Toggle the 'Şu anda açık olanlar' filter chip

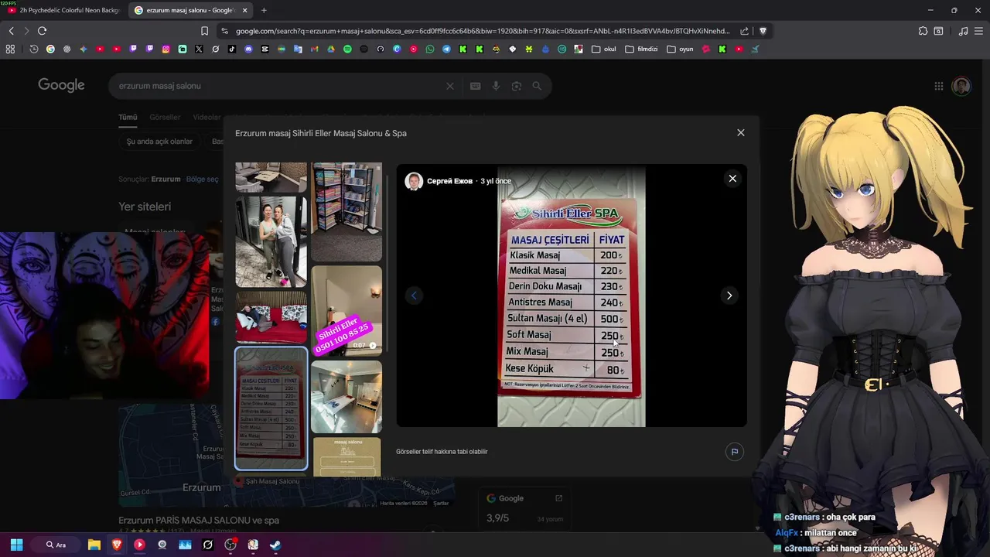pyautogui.click(x=159, y=142)
